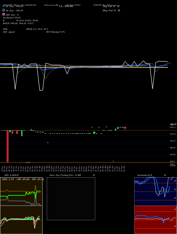Click the 'Stochastics & R' panel title
The image size is (177, 234).
pos(144,175)
